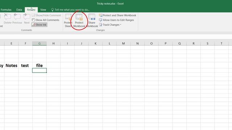Click the selected empty cell below "file"
Viewport: 232px width, 130px height.
tap(40, 70)
